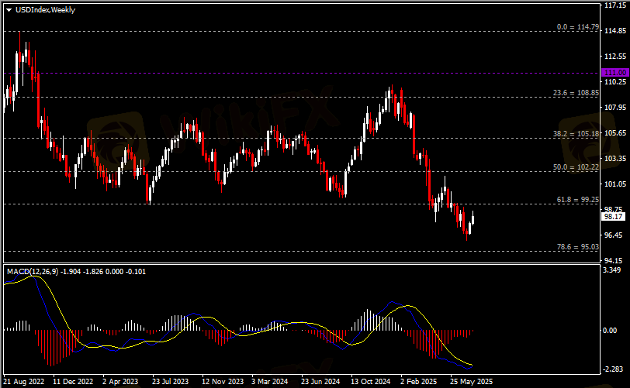Select the purple 111.00 price label
The width and height of the screenshot is (630, 388).
click(615, 73)
